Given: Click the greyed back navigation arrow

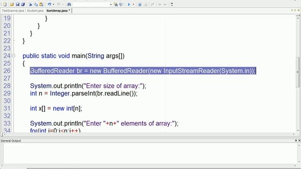Looking at the screenshot, I should pos(160,4).
